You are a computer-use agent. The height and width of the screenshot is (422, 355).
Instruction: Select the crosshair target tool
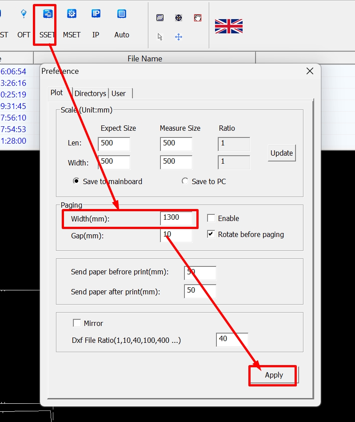179,18
